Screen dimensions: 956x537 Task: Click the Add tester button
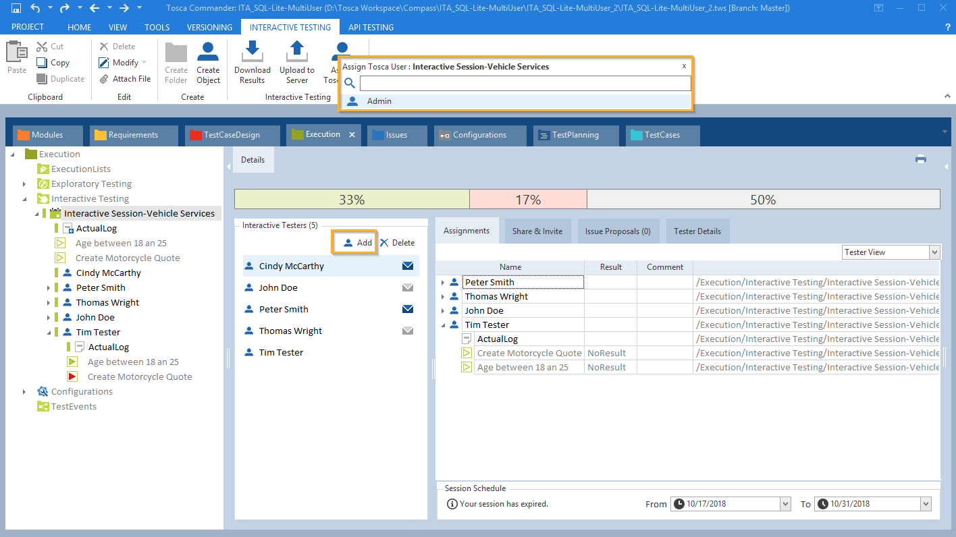357,243
